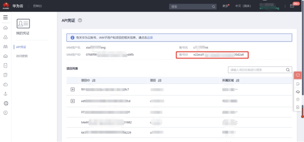Click the 项目列表 heading

pos(72,69)
